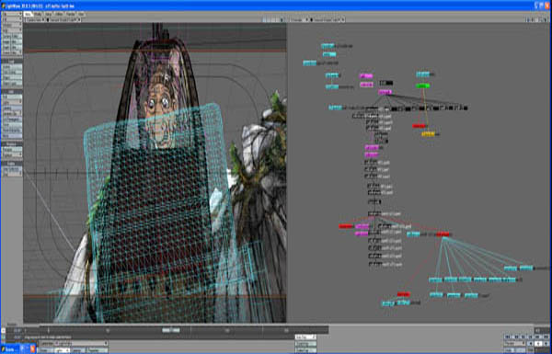The image size is (552, 354).
Task: Toggle the Auto Key button
Action: point(305,337)
